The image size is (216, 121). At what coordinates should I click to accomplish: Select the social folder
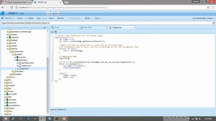pyautogui.click(x=13, y=43)
